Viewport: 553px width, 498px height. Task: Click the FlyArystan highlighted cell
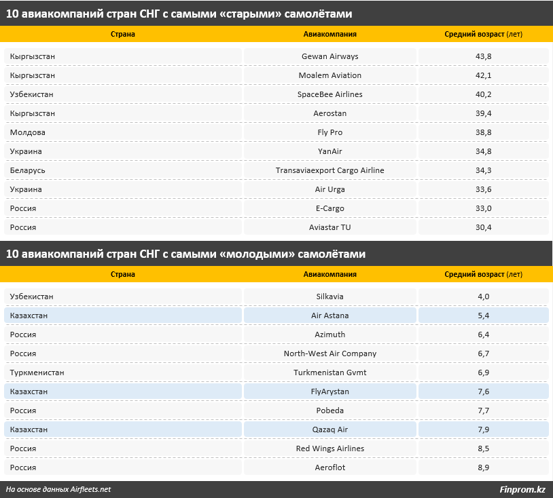[329, 391]
